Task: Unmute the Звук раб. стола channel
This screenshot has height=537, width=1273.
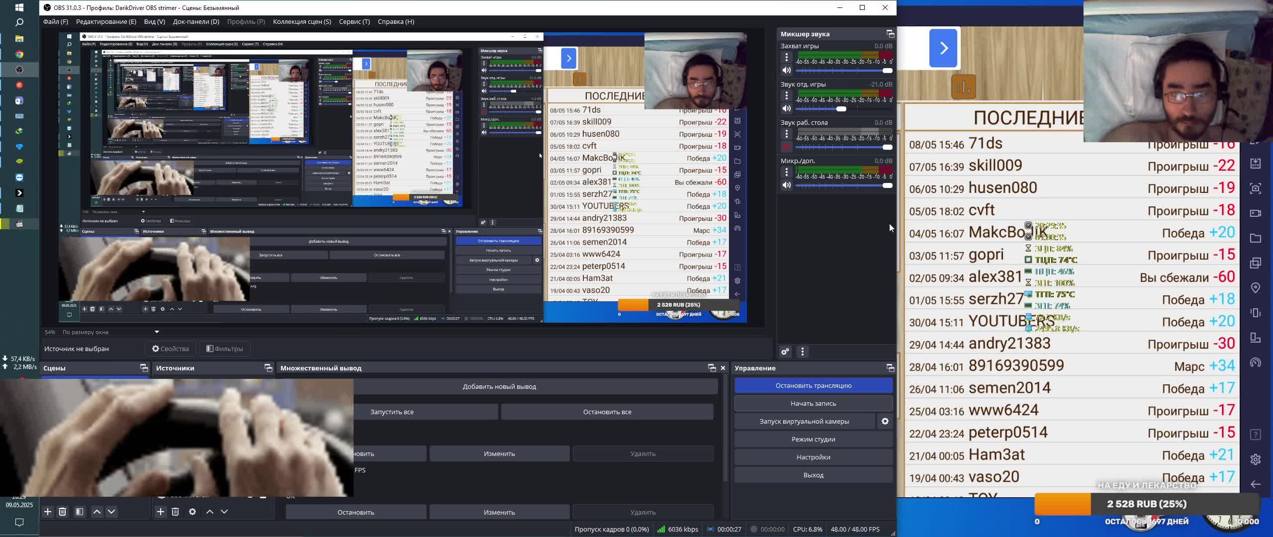Action: (x=786, y=147)
